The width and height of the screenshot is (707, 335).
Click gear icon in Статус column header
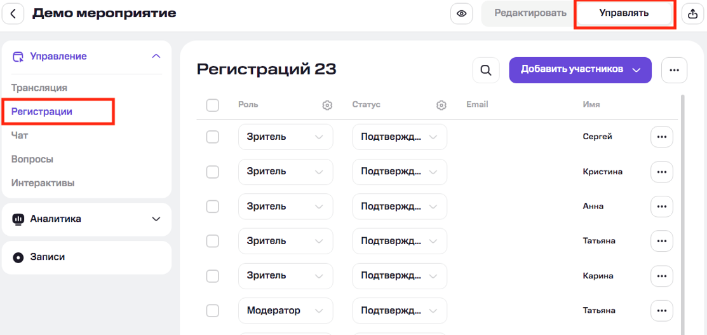click(441, 105)
